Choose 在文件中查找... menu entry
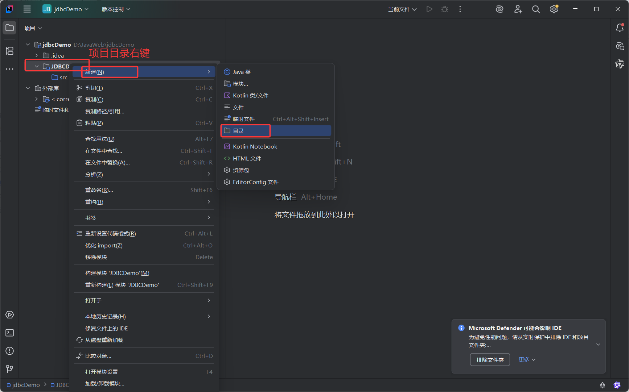Image resolution: width=629 pixels, height=392 pixels. 144,151
